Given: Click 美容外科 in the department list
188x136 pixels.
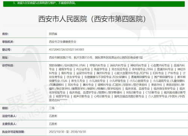Looking at the screenshot, I should (x=156, y=85).
